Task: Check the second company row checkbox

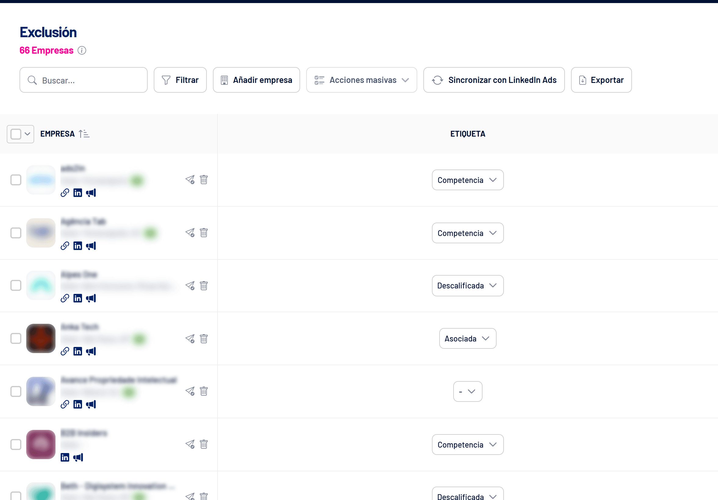Action: point(16,233)
